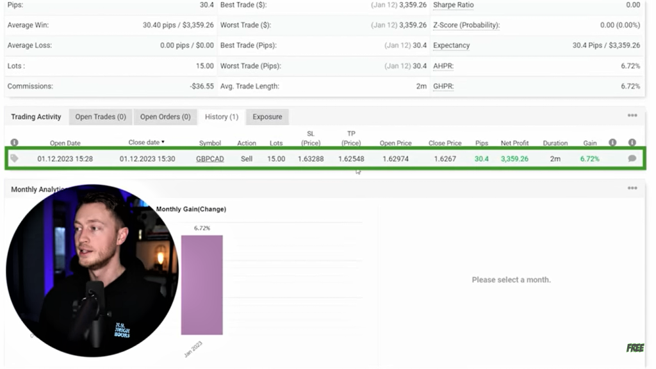Screen dimensions: 656x369
Task: Click the GBPCAD symbol link
Action: click(x=210, y=159)
